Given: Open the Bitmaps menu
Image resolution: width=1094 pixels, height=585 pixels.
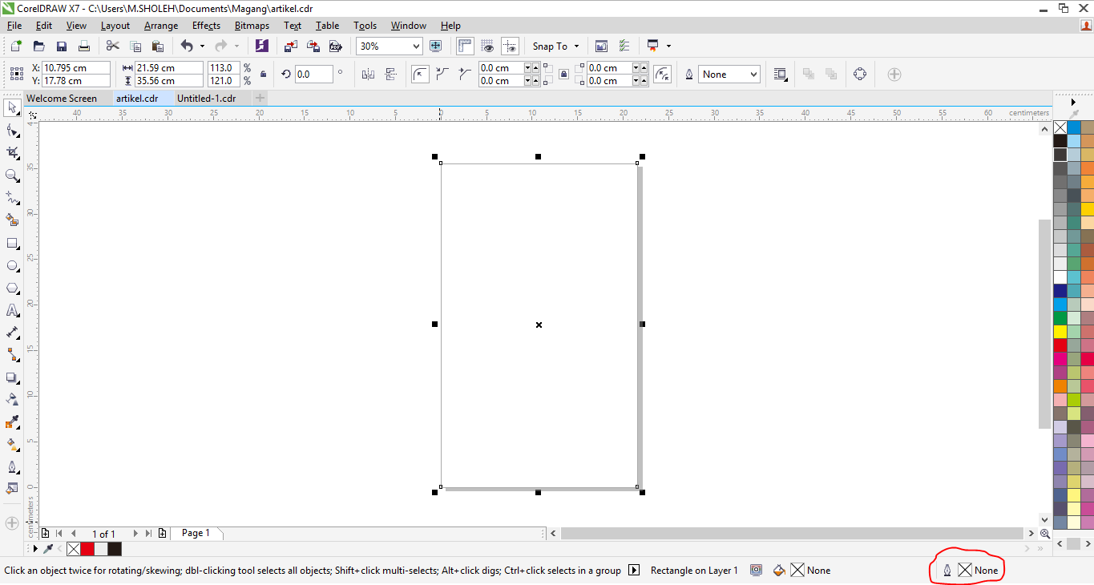Looking at the screenshot, I should coord(252,25).
